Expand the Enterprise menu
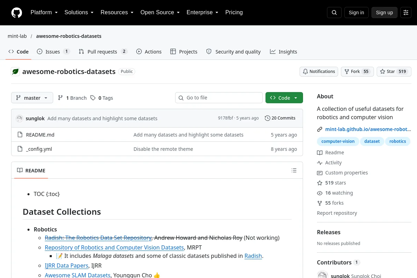417x278 pixels. tap(202, 13)
